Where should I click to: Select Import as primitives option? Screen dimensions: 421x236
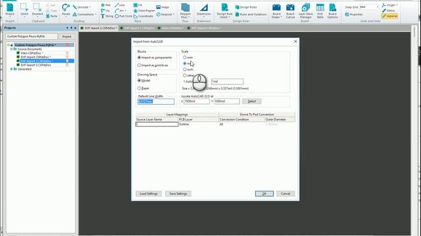click(x=153, y=66)
